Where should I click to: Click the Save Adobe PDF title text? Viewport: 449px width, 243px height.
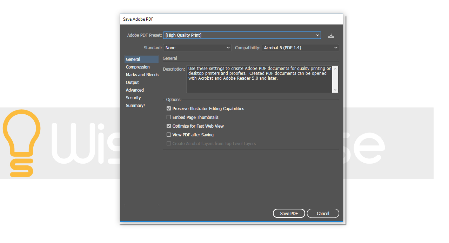(138, 19)
